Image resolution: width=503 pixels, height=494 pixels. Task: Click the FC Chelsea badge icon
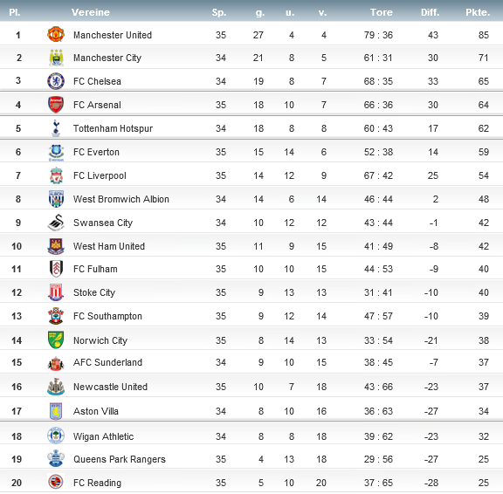(x=56, y=81)
